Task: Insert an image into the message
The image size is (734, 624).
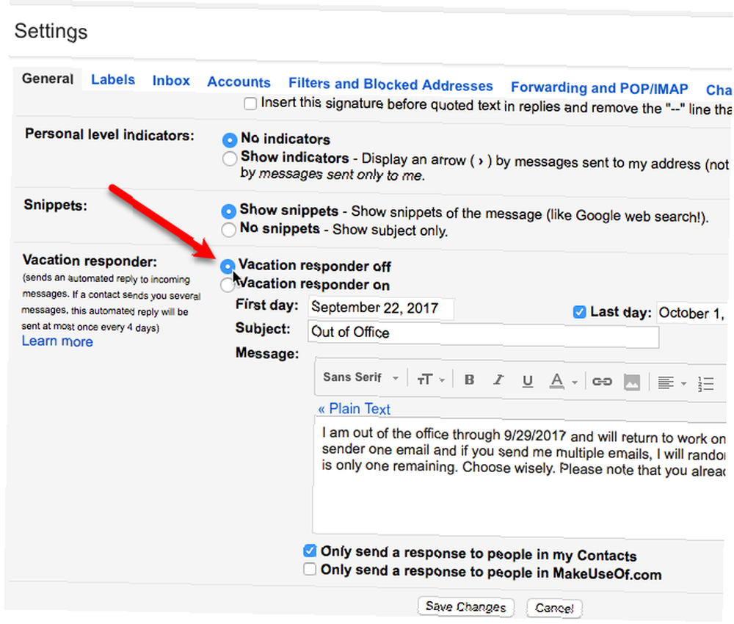Action: [x=632, y=383]
